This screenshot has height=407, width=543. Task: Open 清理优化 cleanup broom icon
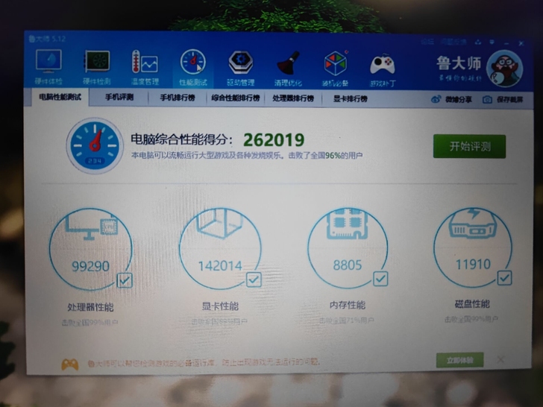pos(288,69)
